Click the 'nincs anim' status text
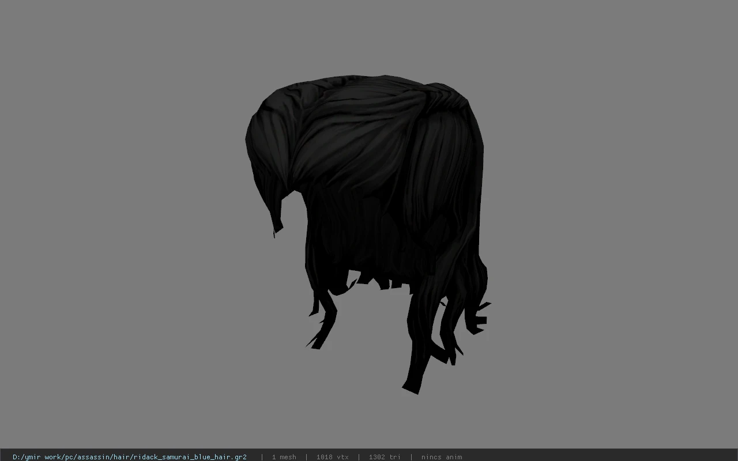 (x=442, y=457)
